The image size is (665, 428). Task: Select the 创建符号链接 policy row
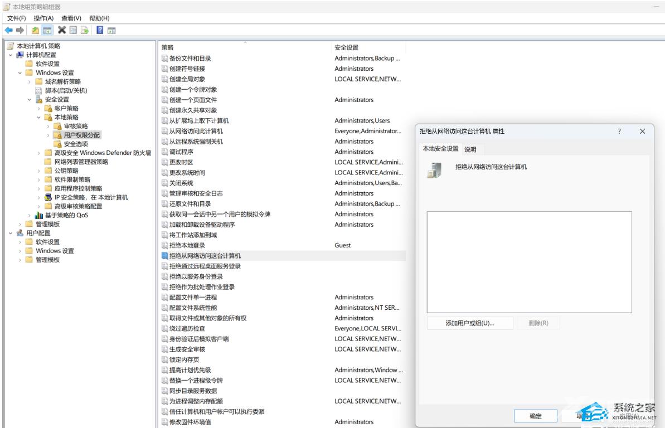point(283,69)
